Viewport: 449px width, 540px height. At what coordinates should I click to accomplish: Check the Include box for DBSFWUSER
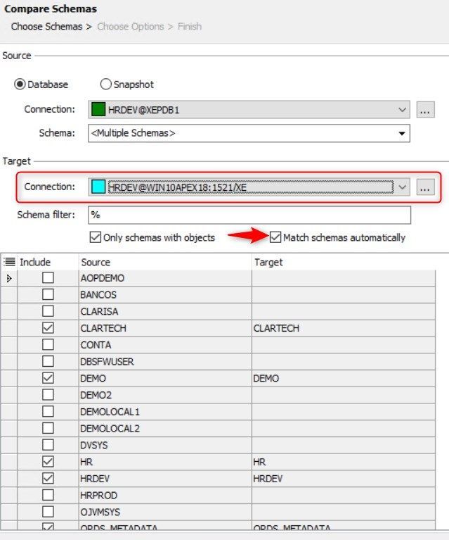(x=48, y=361)
